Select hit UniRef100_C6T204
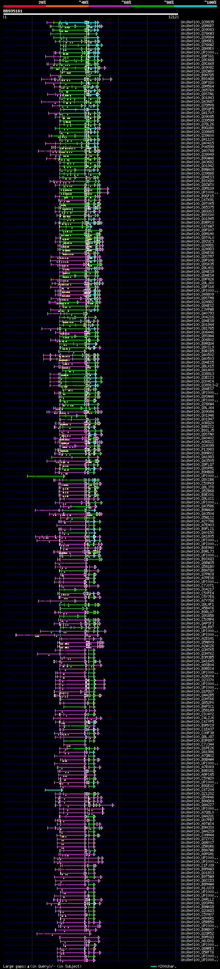The height and width of the screenshot is (969, 220). click(197, 790)
